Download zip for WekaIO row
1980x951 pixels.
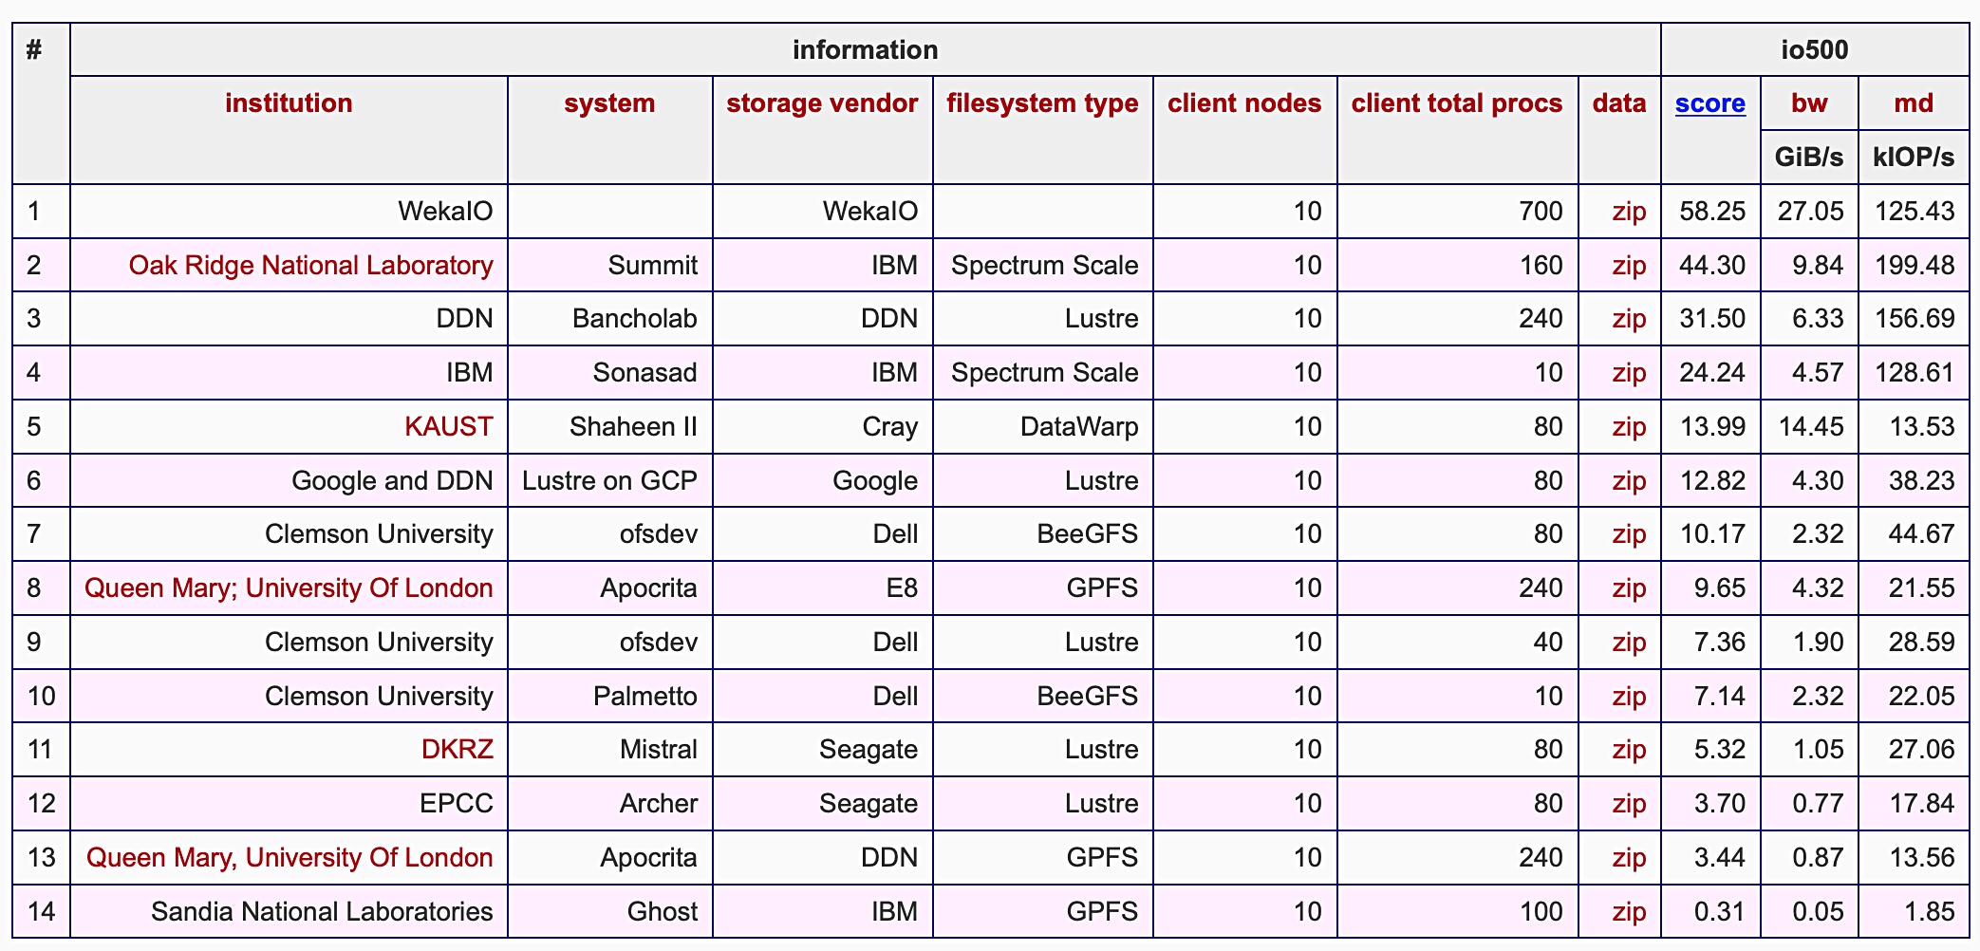(1629, 211)
